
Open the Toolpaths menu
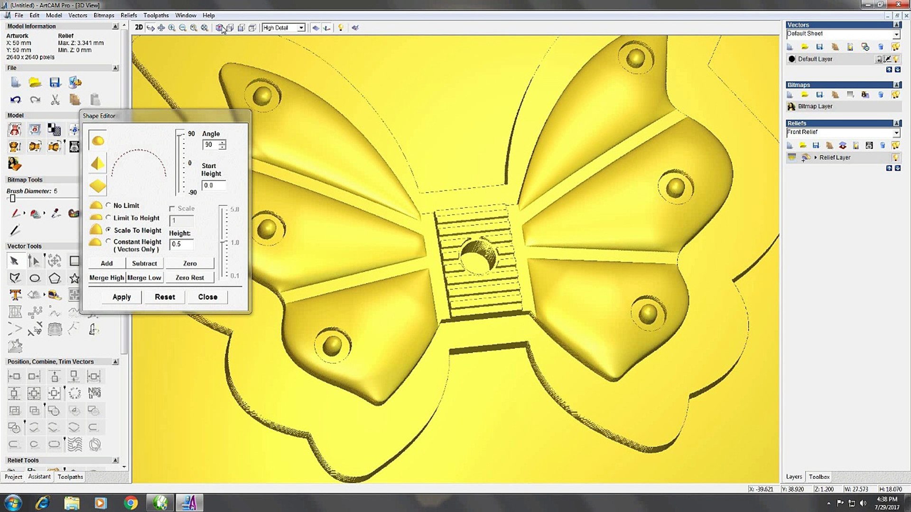[x=156, y=15]
